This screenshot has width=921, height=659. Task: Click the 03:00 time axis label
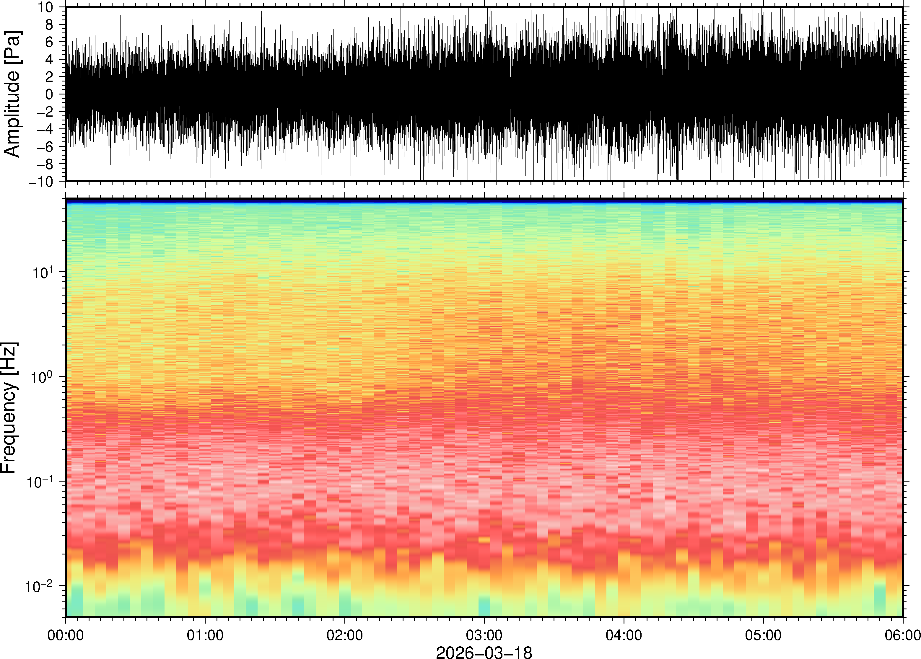coord(484,635)
